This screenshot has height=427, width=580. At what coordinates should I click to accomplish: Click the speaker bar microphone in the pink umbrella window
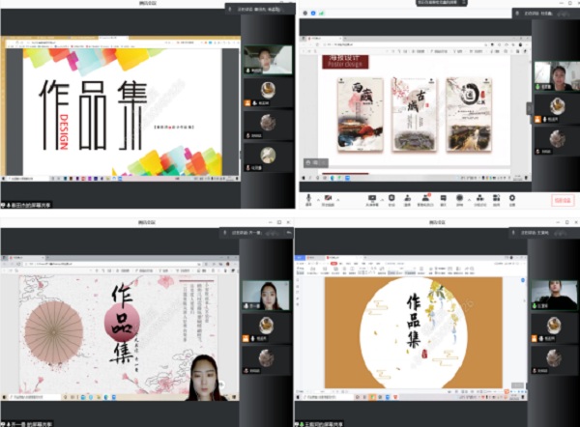225,233
